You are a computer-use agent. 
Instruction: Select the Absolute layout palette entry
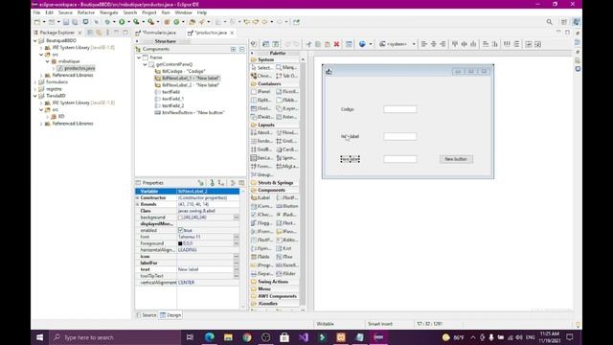tap(261, 132)
